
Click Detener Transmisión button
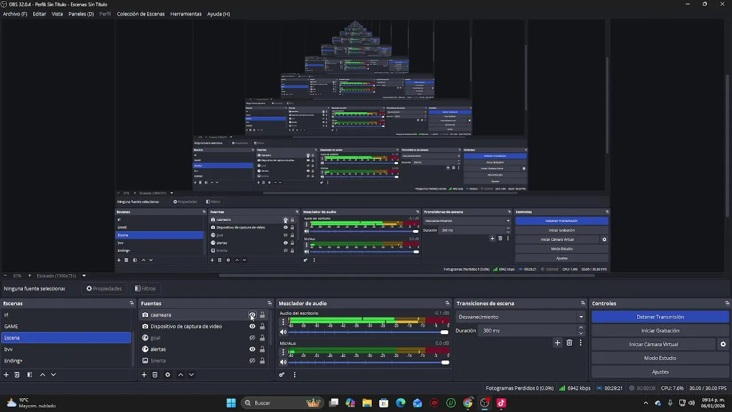(660, 317)
